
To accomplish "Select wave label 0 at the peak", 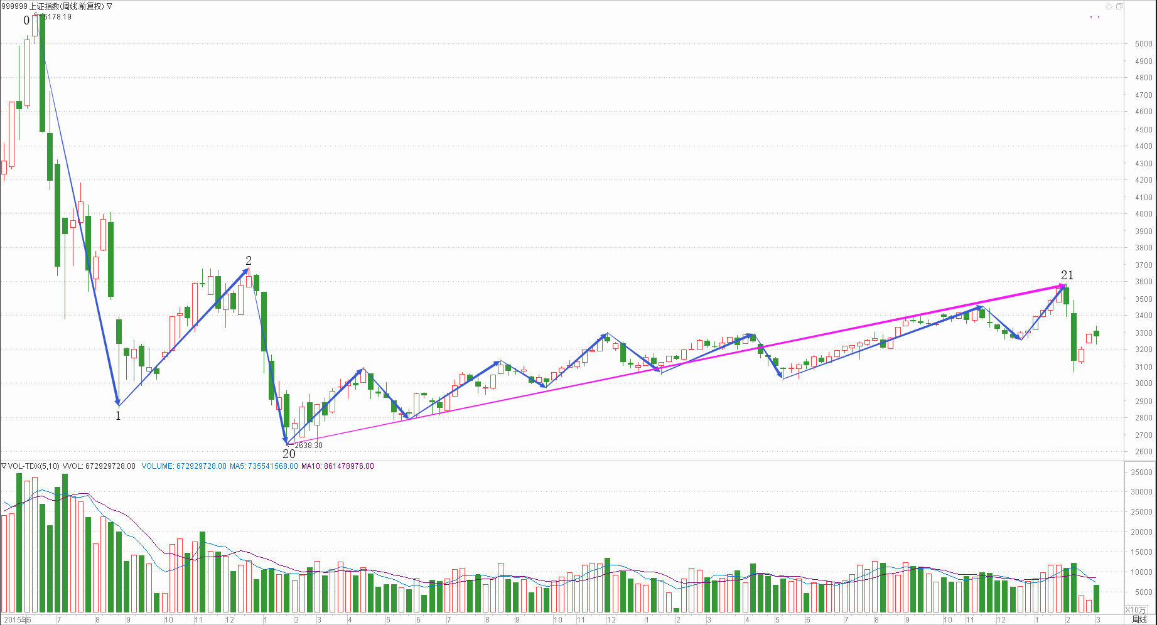I will tap(26, 21).
